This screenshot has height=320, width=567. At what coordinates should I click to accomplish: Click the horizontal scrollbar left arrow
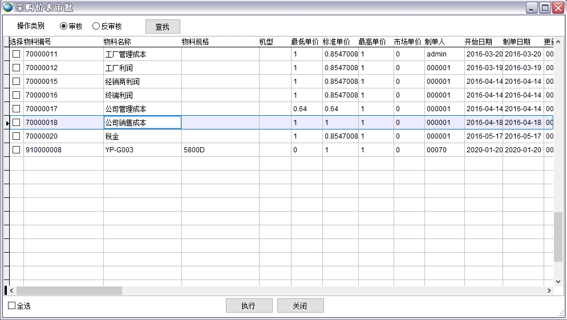(x=11, y=291)
